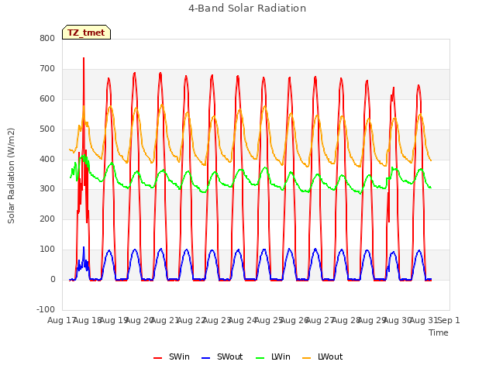Image resolution: width=496 pixels, height=372 pixels.
Task: Click the Aug 17 x-axis tick label
Action: click(x=60, y=320)
